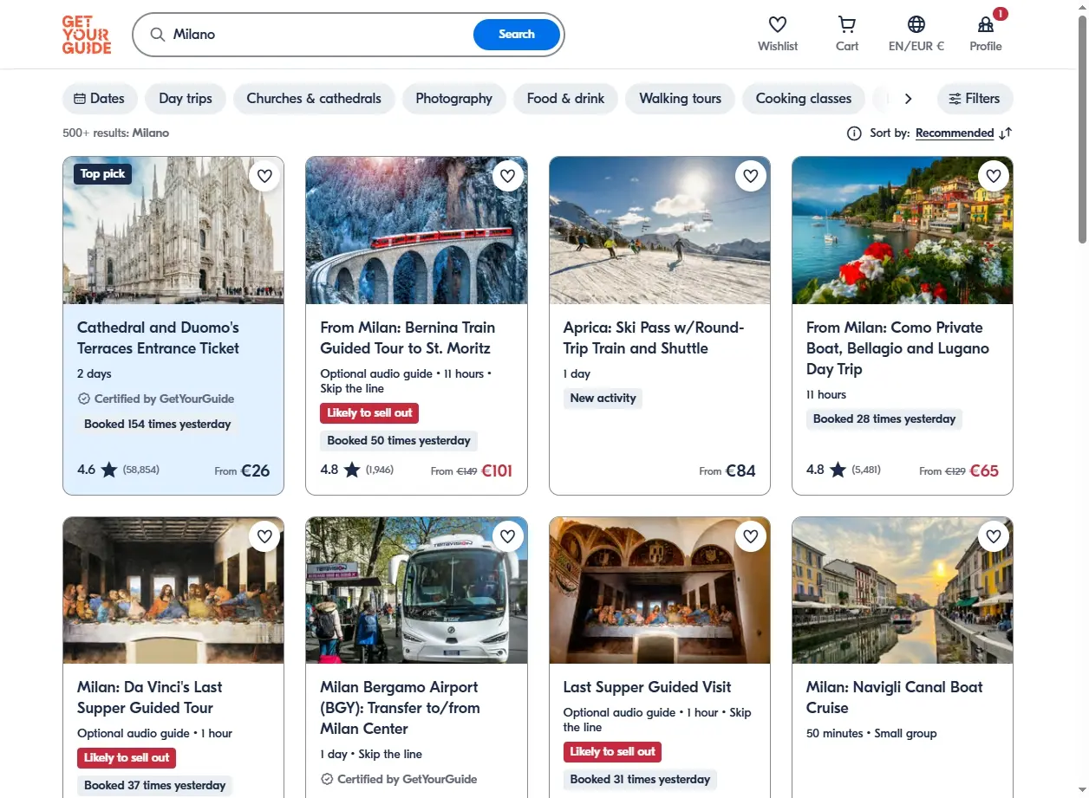The image size is (1089, 798).
Task: Open the Cart icon
Action: [x=847, y=24]
